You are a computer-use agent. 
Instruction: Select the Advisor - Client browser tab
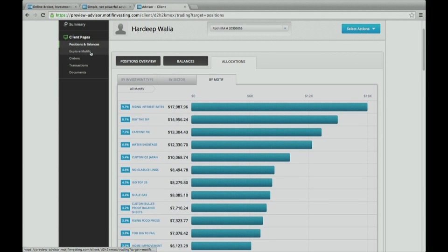tap(160, 7)
